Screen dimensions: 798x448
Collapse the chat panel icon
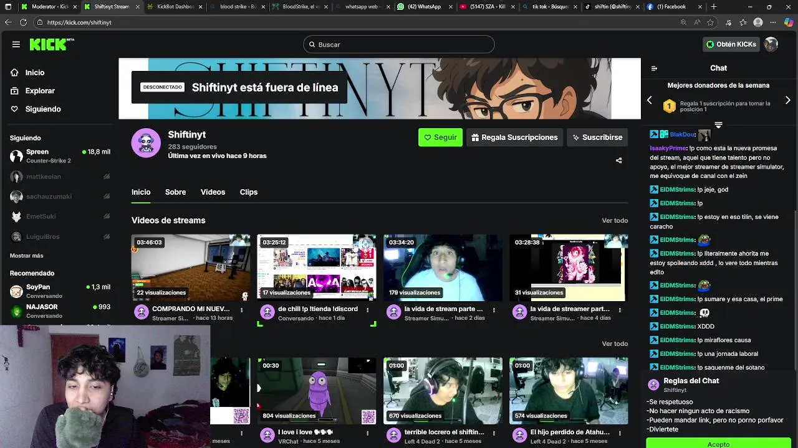pos(654,68)
